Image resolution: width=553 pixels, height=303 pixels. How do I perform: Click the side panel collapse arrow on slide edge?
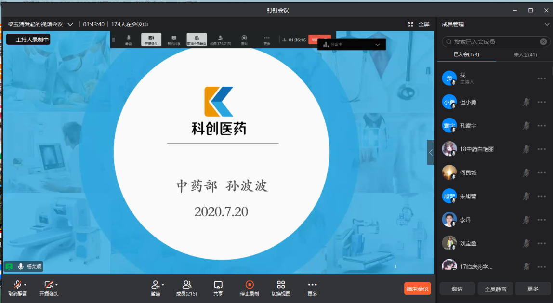(x=431, y=152)
